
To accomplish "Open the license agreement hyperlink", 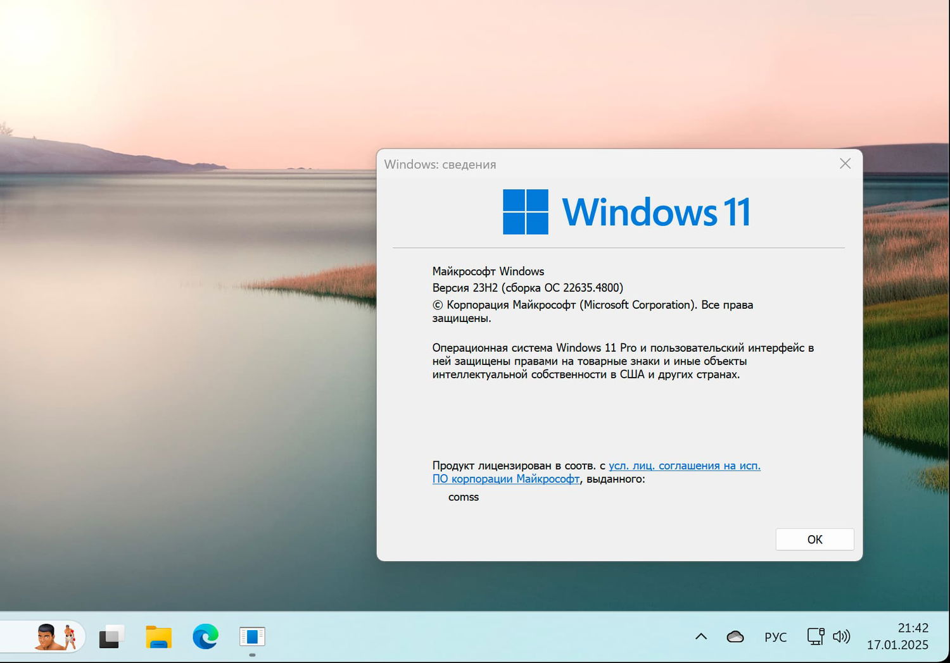I will [683, 465].
